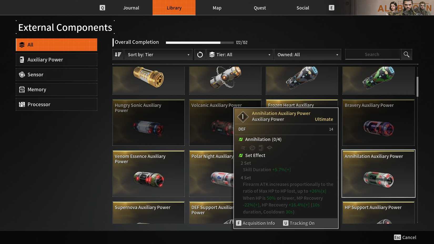Screen dimensions: 434x244
Task: Select the All category filter
Action: 57,45
